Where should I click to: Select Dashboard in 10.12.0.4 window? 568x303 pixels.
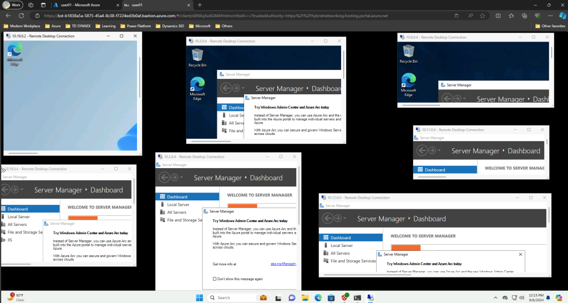tap(351, 238)
